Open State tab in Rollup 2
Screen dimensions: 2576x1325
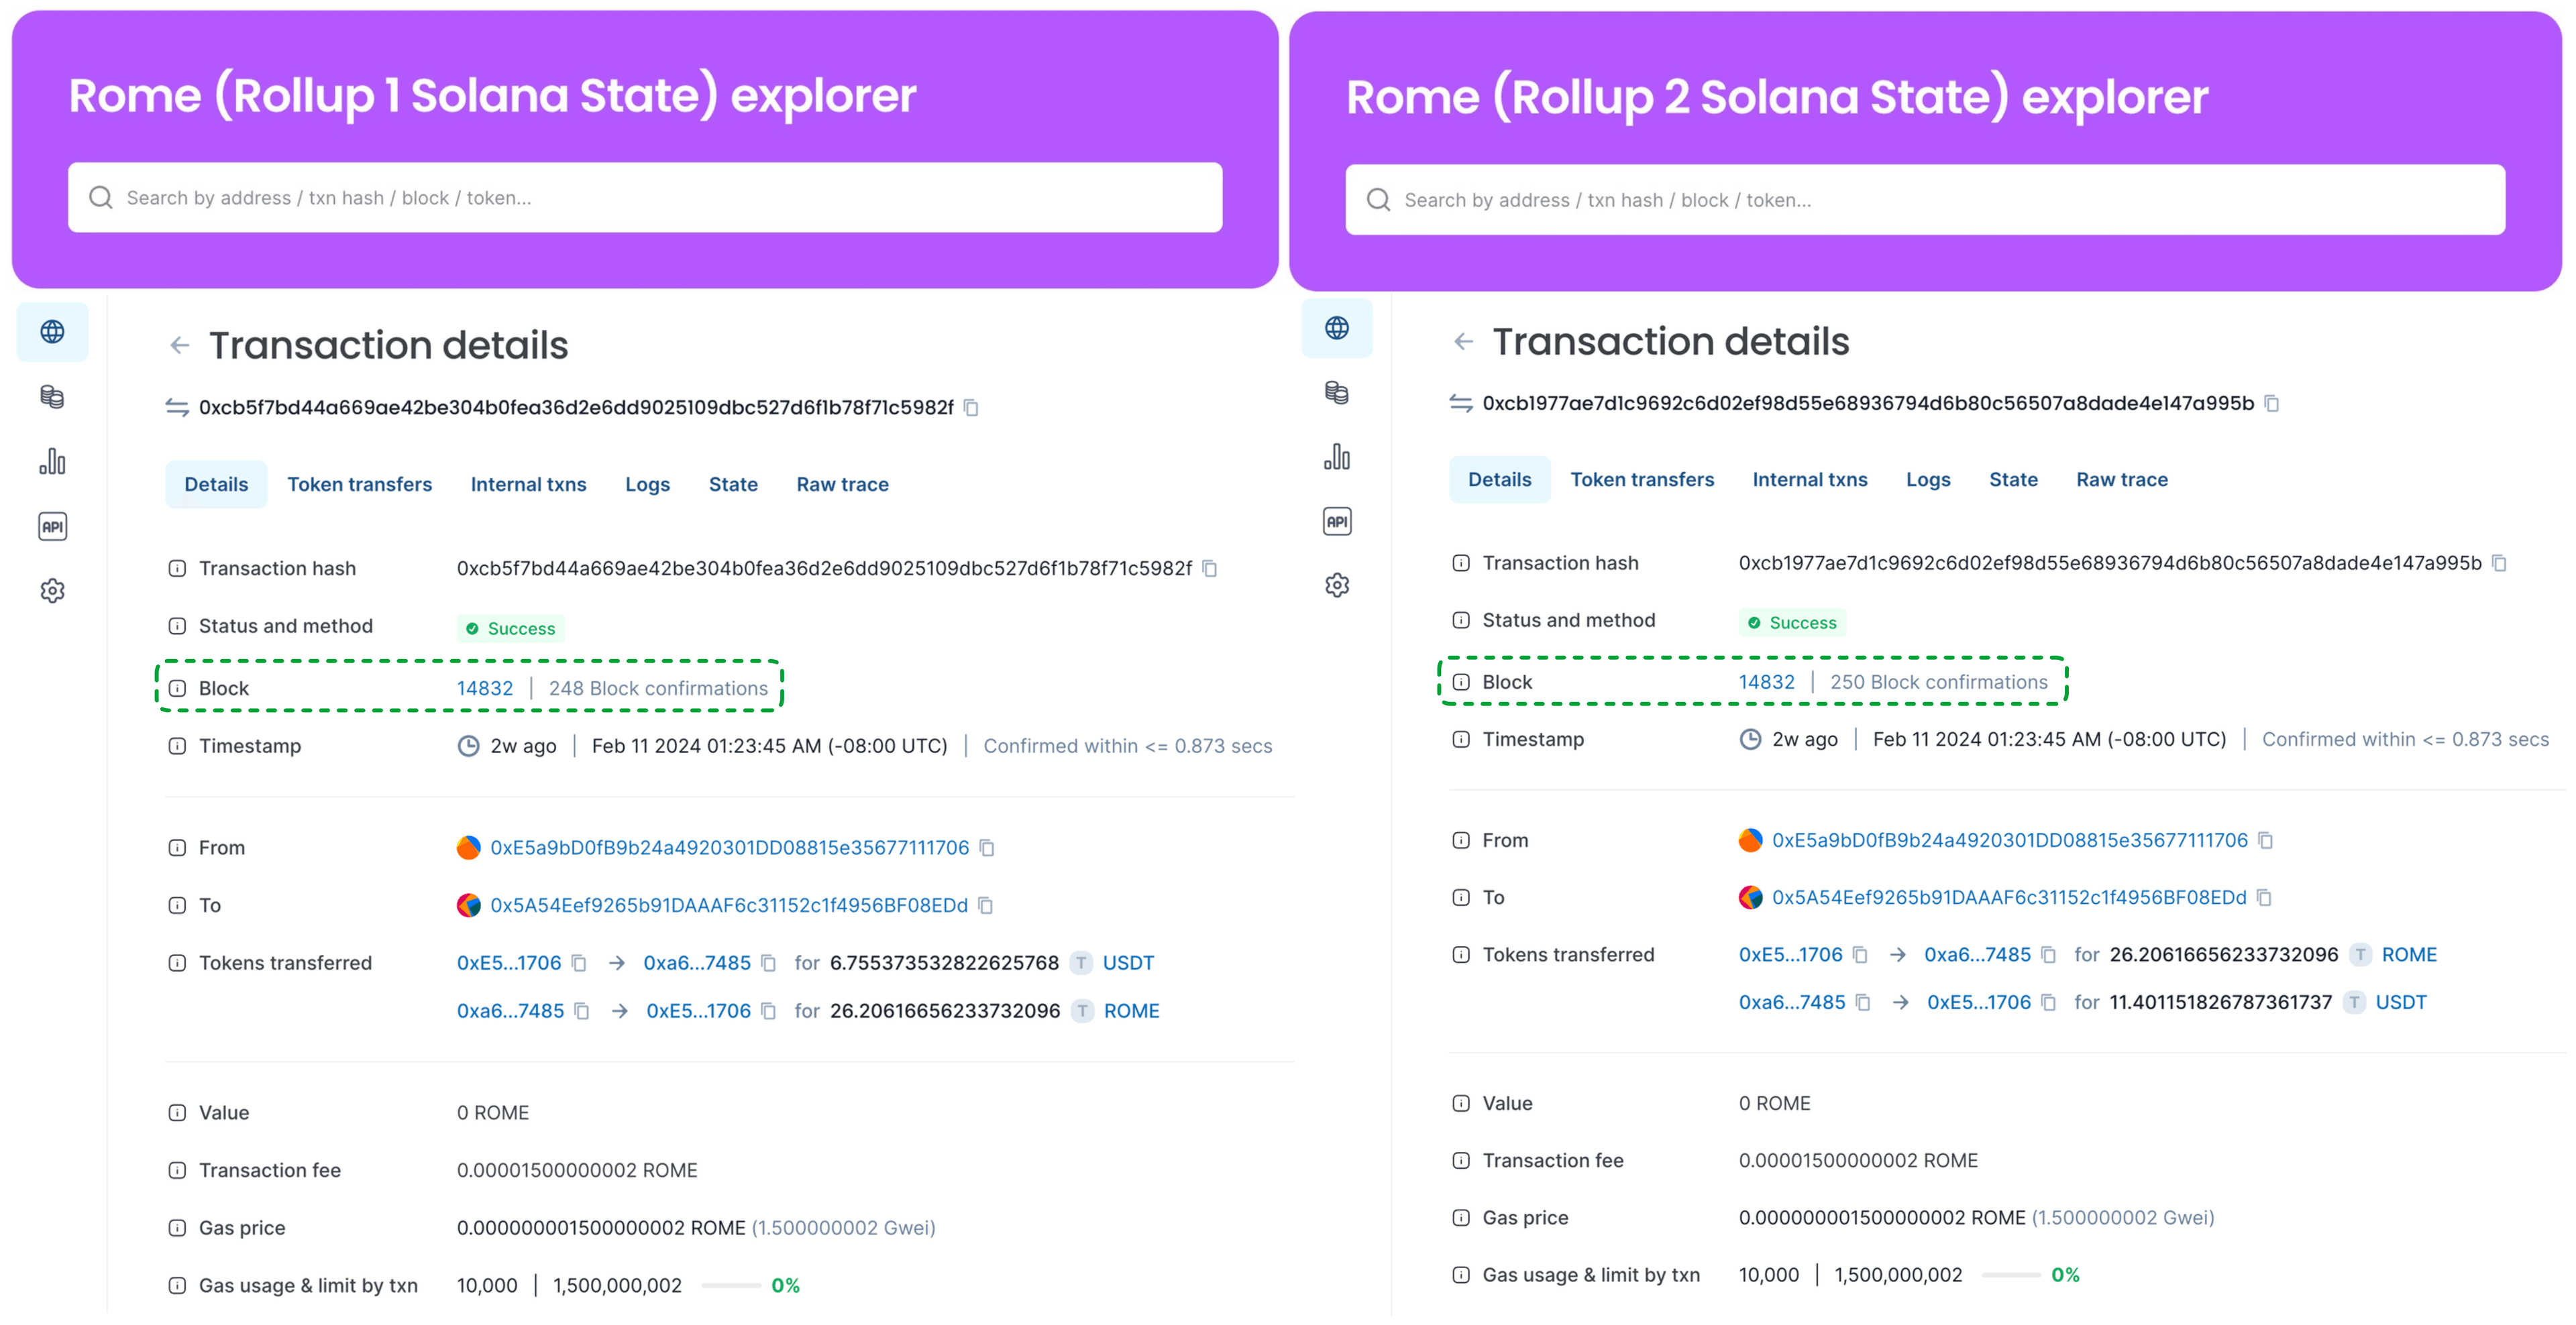(2013, 479)
